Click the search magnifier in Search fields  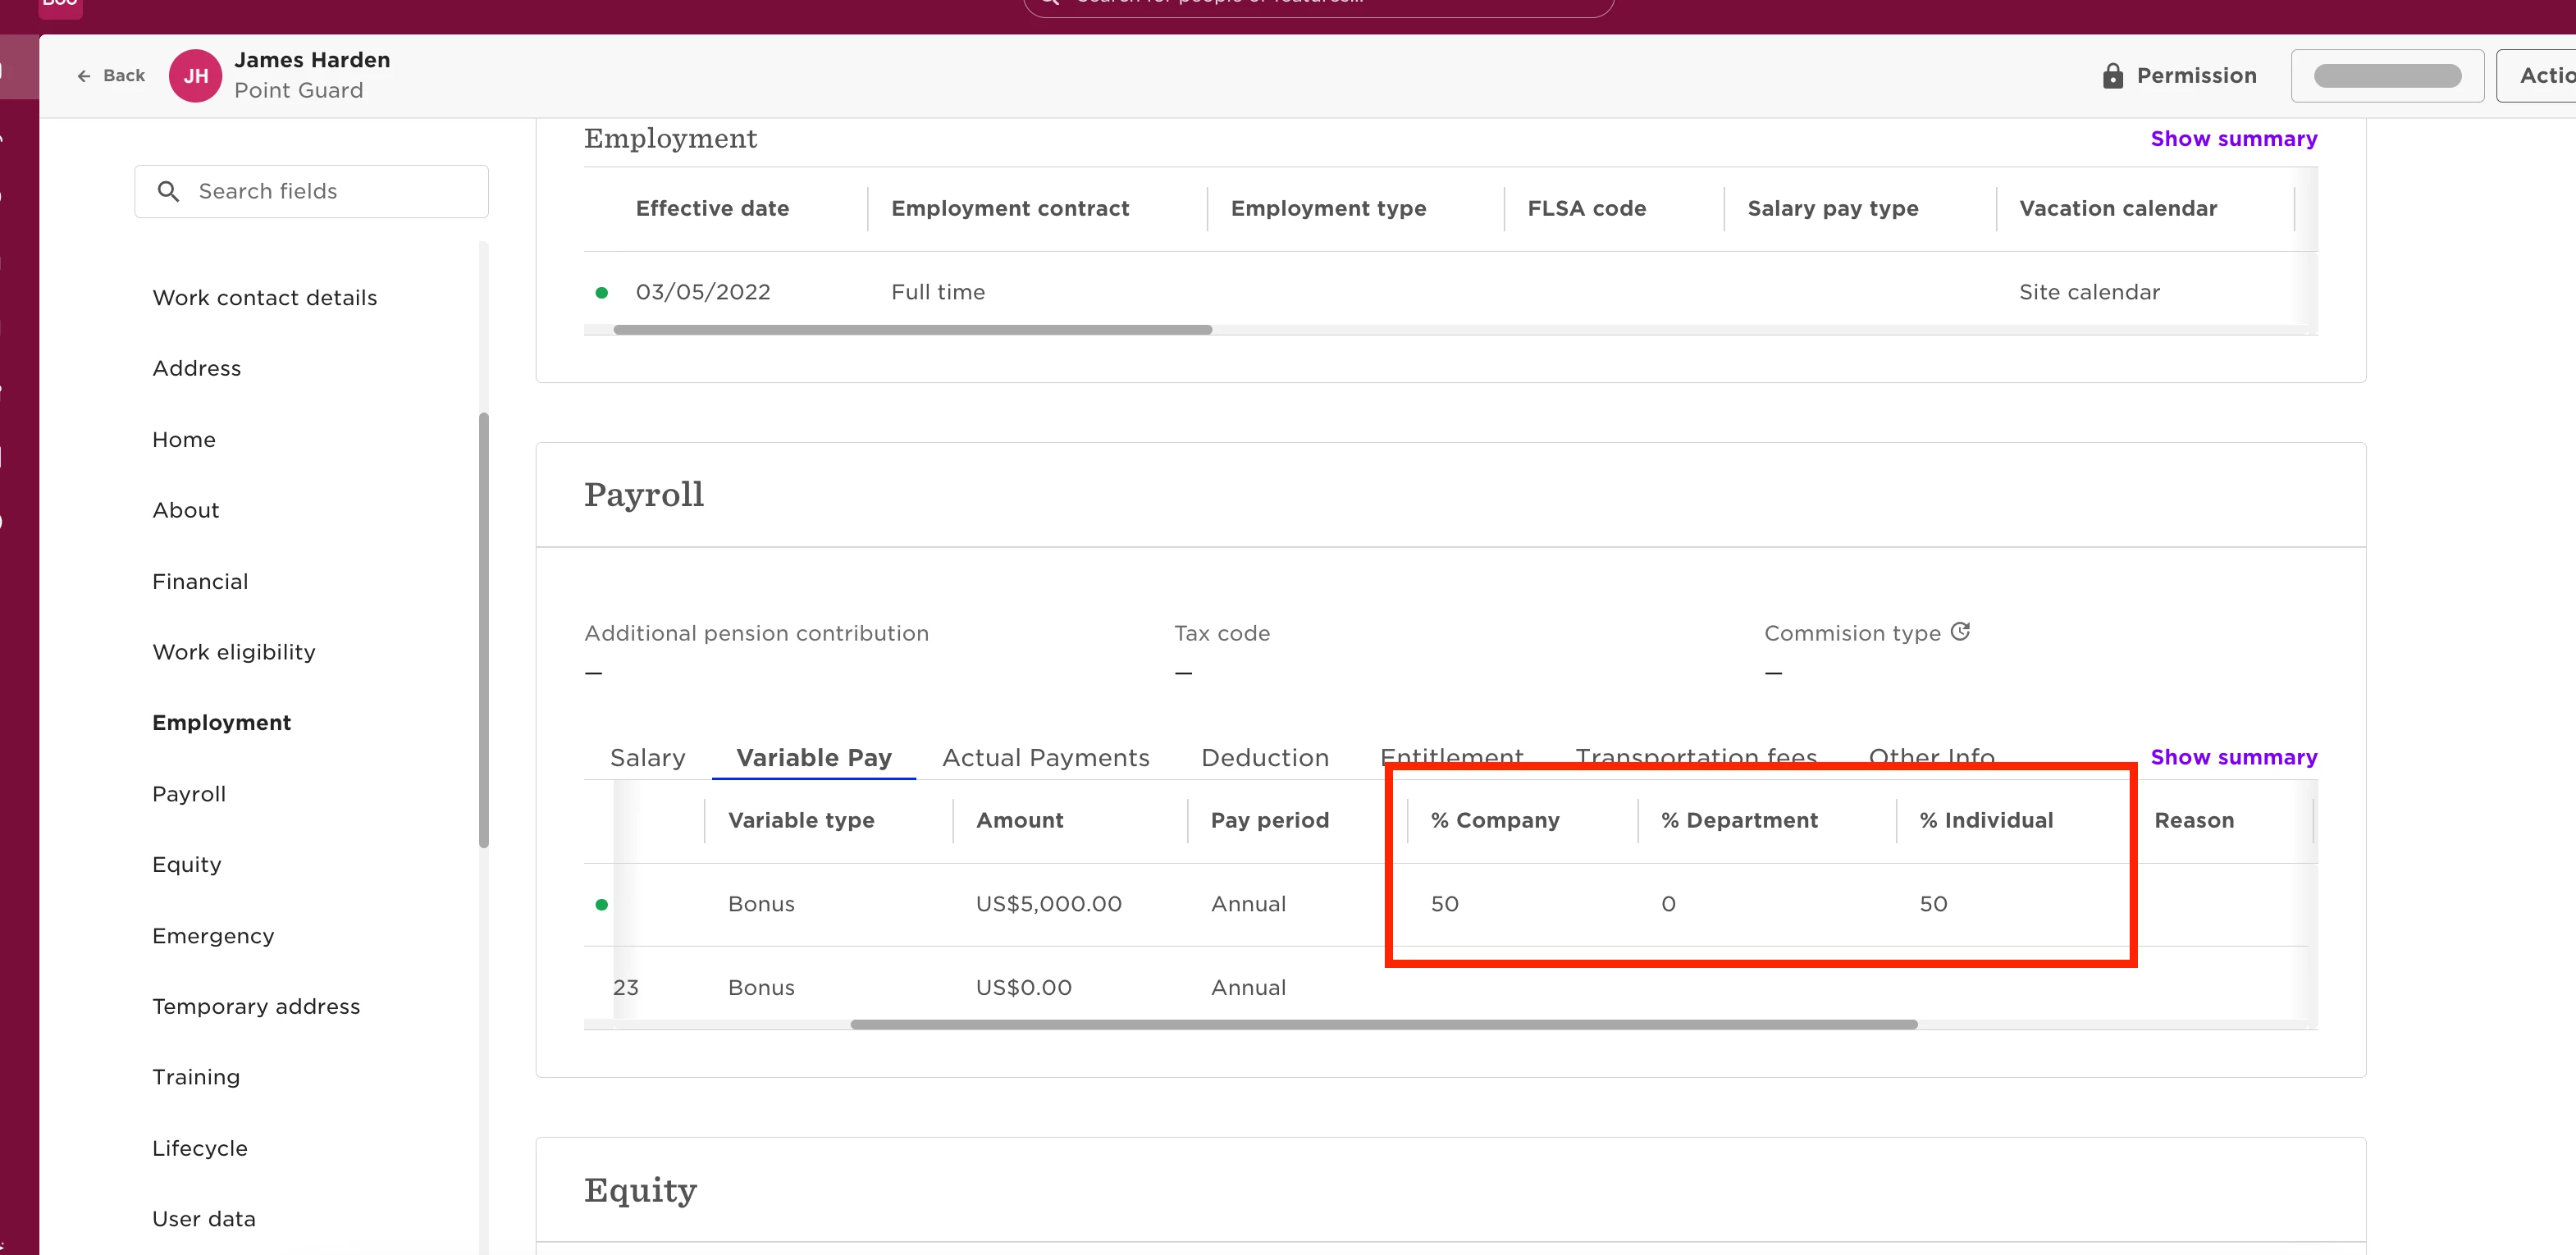pyautogui.click(x=169, y=191)
